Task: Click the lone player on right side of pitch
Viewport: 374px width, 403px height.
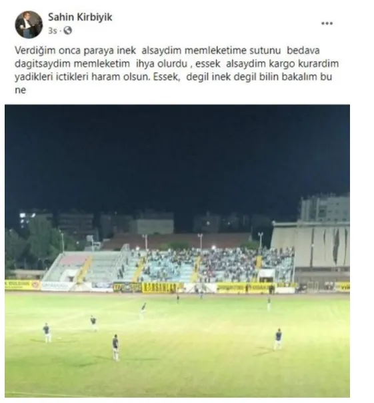Action: click(x=278, y=339)
